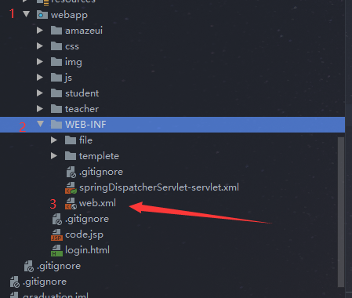Select the templete folder name
This screenshot has height=298, width=352.
[99, 156]
